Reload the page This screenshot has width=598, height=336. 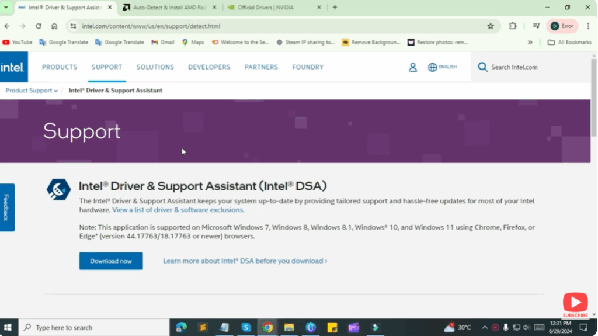point(39,26)
